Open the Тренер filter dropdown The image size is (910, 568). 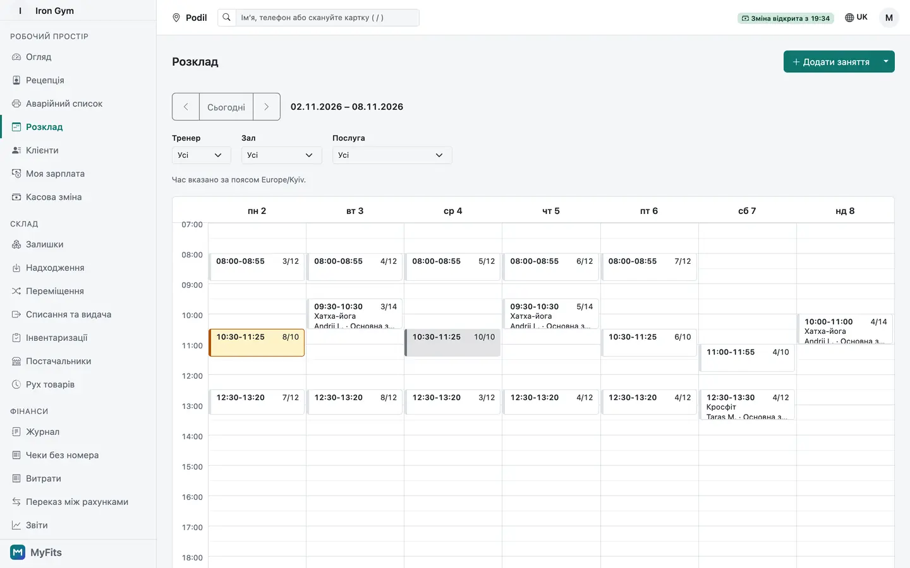[x=201, y=155]
